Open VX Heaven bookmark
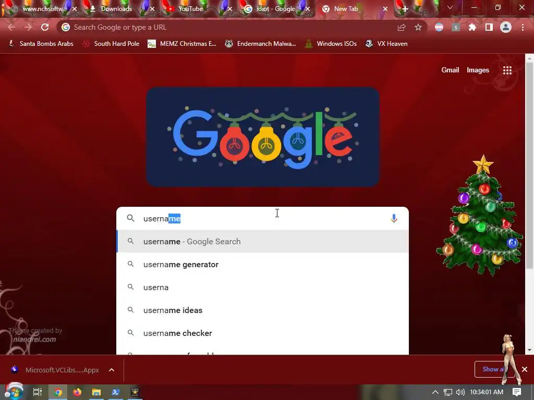The width and height of the screenshot is (534, 400). [386, 44]
